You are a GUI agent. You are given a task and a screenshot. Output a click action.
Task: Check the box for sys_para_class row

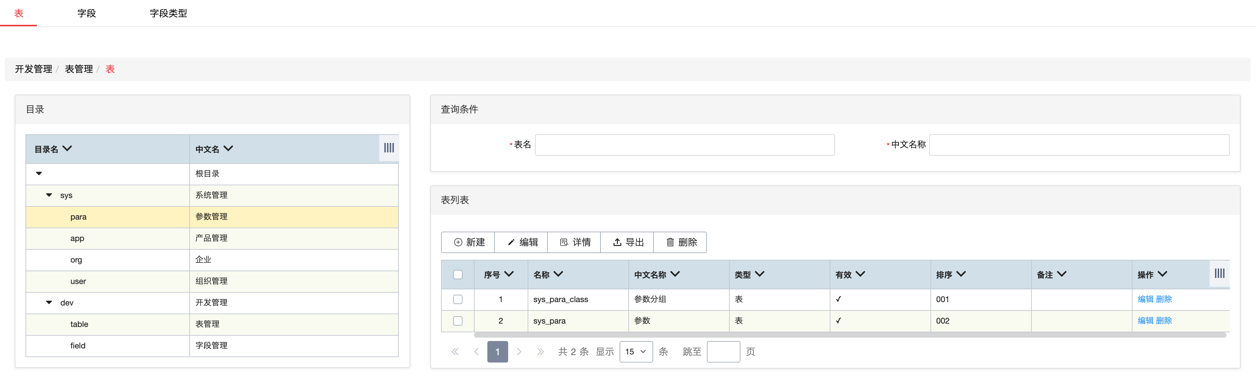[x=457, y=299]
